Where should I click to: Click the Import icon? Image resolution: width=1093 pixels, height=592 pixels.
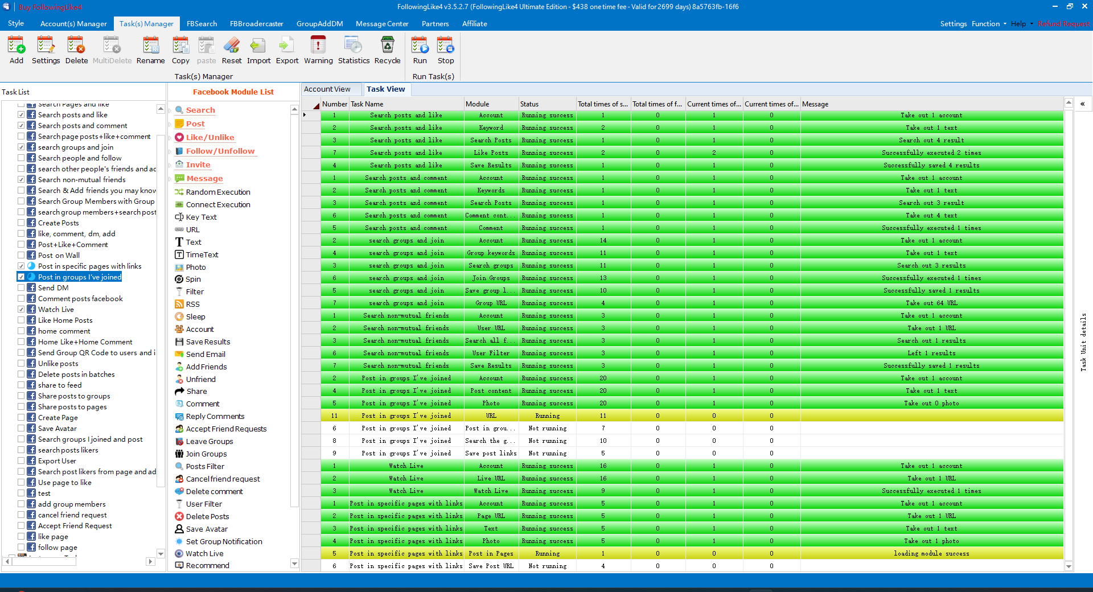(258, 50)
